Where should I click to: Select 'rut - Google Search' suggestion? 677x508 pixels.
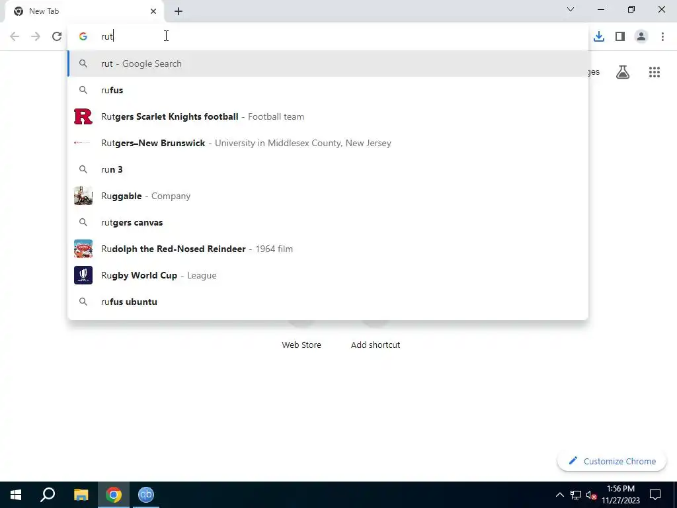pyautogui.click(x=328, y=63)
